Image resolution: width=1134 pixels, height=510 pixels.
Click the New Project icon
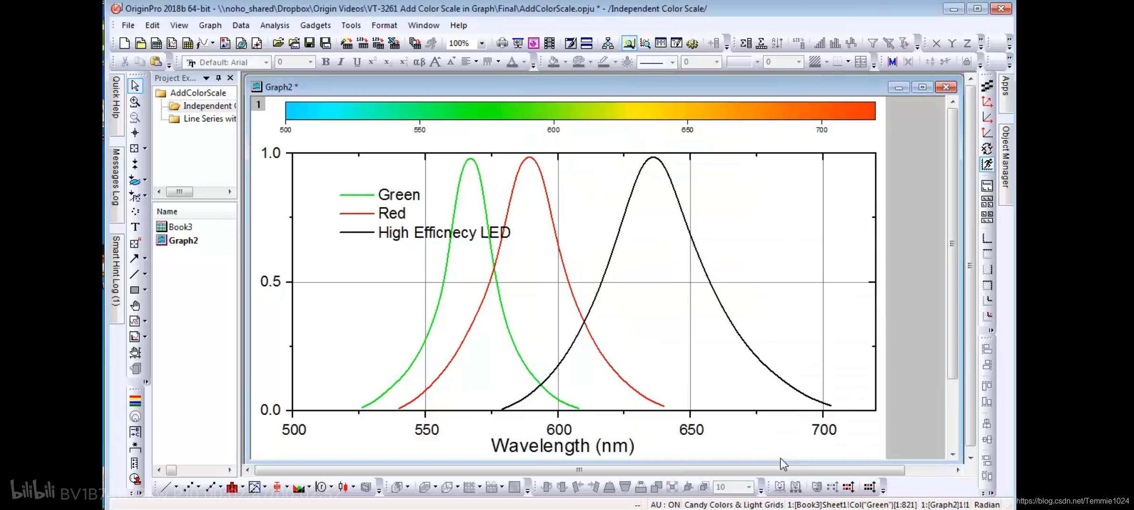(x=124, y=43)
